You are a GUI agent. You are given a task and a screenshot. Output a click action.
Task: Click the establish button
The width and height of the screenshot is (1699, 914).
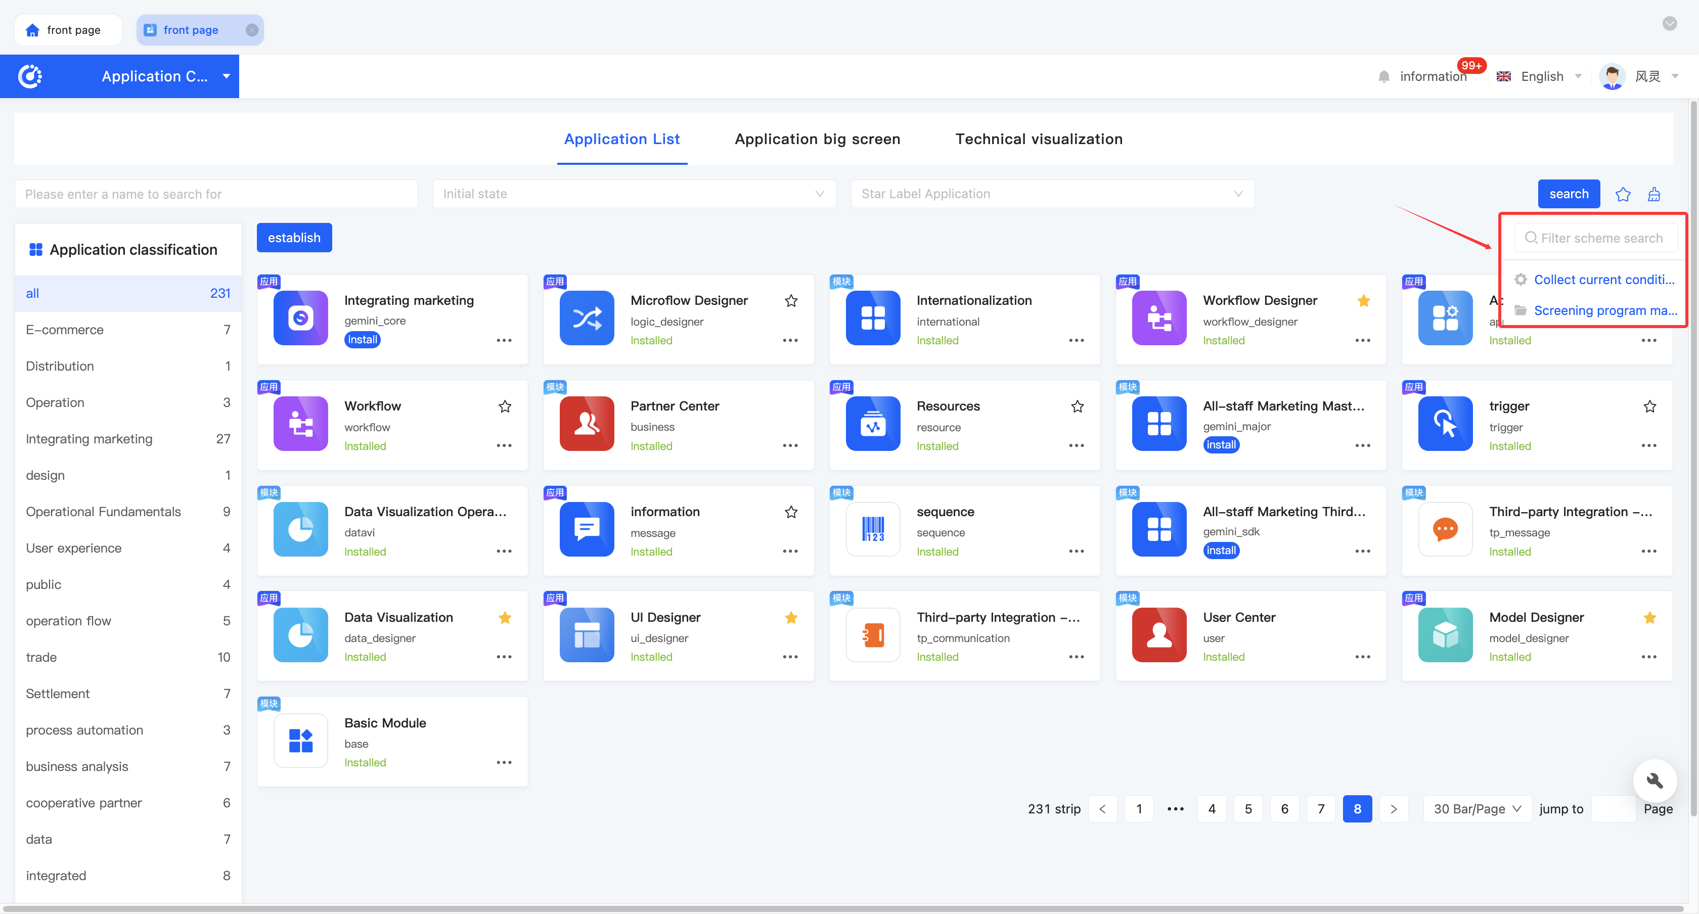coord(294,238)
